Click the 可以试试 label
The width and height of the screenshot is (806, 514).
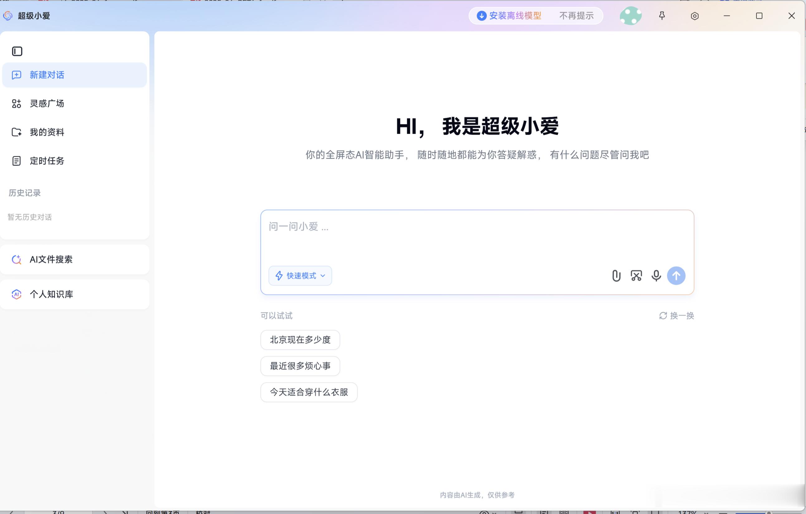pos(277,315)
